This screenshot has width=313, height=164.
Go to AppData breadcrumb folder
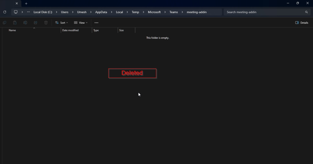tap(101, 12)
